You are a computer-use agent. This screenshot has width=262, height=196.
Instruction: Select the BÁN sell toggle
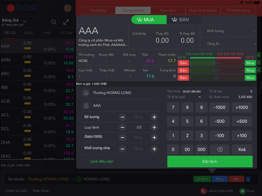pyautogui.click(x=184, y=20)
